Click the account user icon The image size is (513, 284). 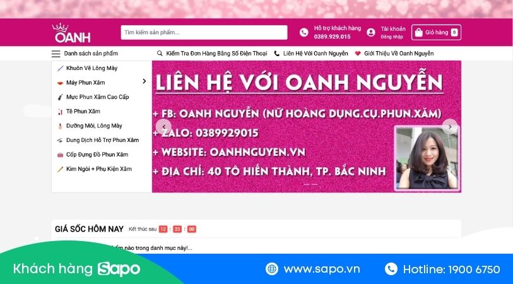pyautogui.click(x=370, y=32)
